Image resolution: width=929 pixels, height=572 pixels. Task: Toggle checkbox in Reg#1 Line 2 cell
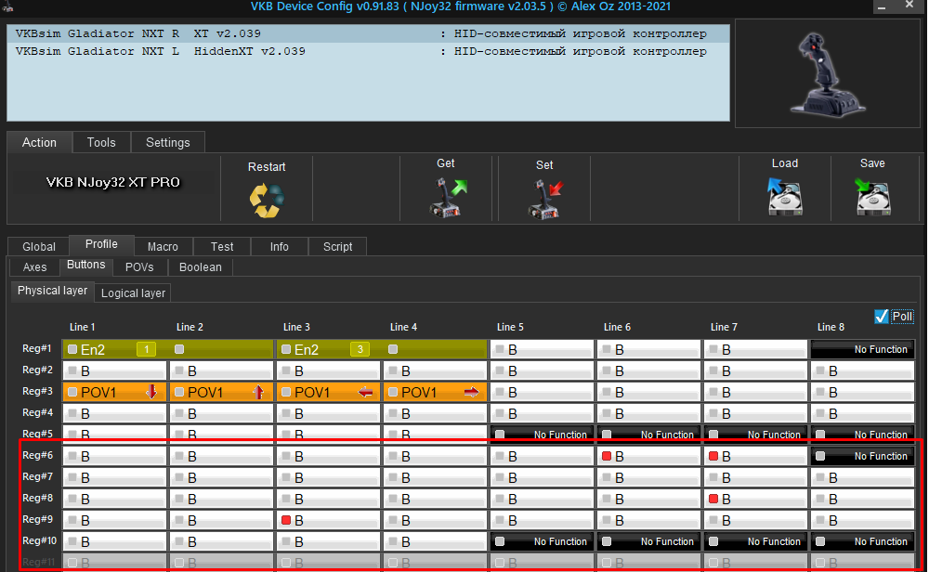pyautogui.click(x=179, y=349)
